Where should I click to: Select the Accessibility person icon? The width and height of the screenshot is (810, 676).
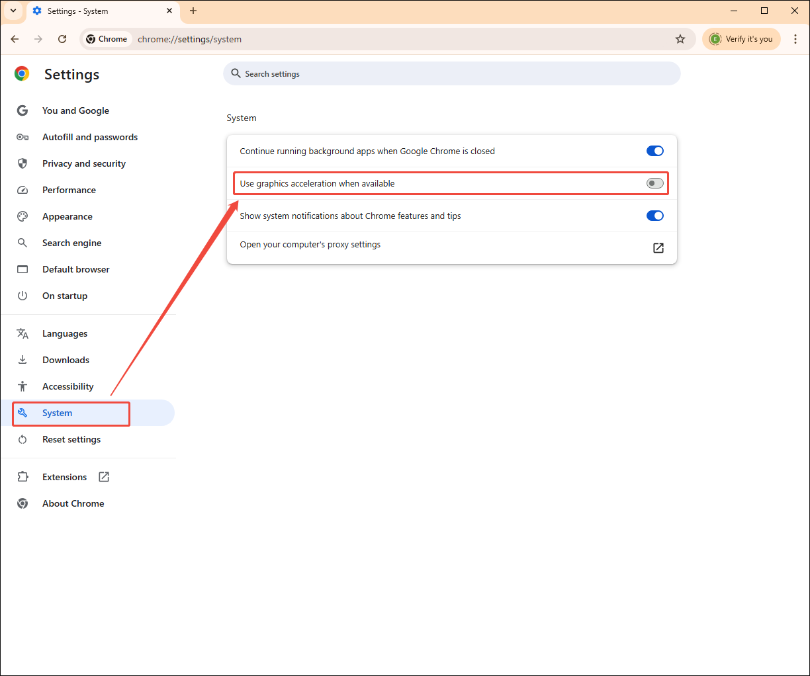click(x=22, y=386)
